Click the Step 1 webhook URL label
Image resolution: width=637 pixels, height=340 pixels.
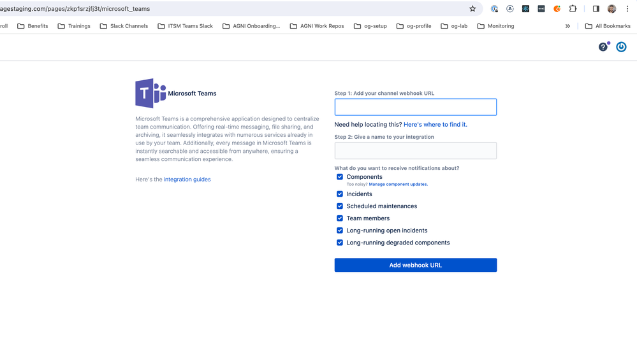coord(384,94)
